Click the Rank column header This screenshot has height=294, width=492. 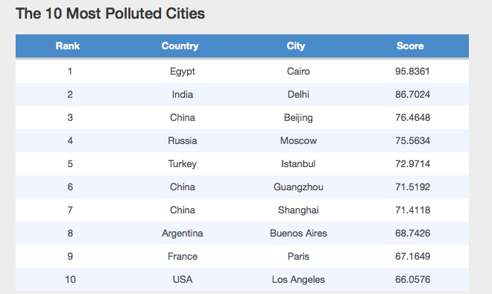(x=67, y=46)
